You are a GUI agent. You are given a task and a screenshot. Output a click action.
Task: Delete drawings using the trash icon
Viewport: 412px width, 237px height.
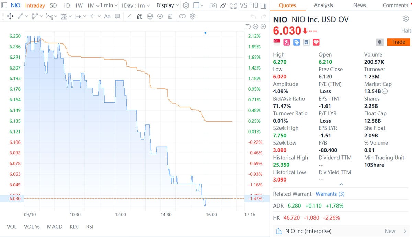pos(170,16)
